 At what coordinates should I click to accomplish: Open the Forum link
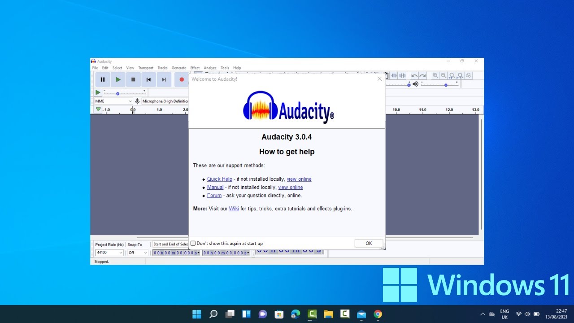(214, 195)
